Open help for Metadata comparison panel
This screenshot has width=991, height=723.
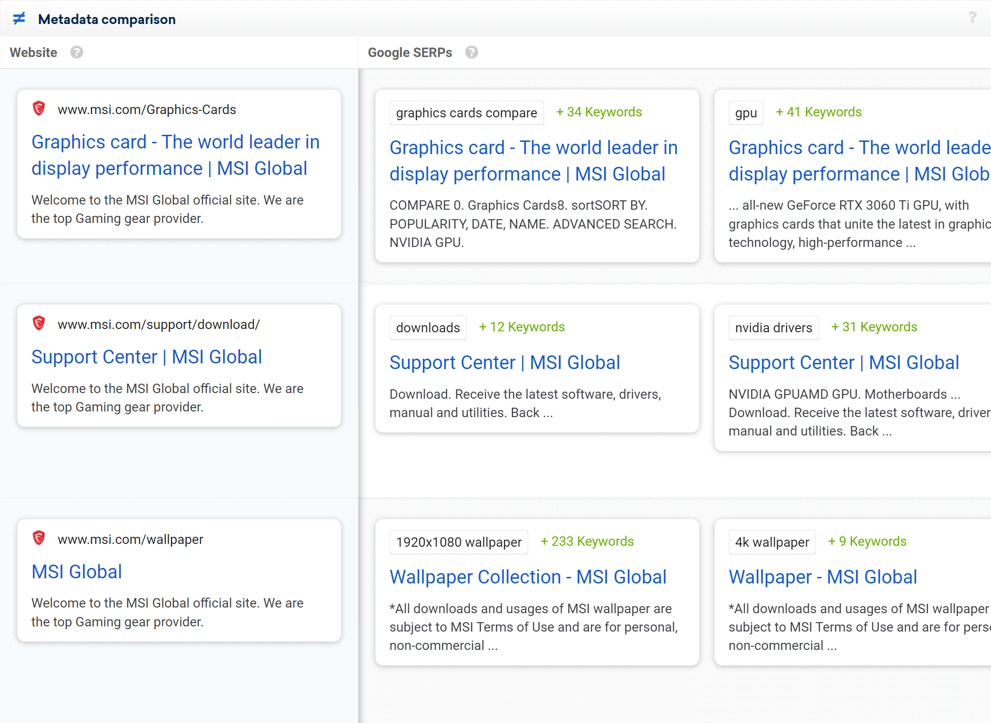[972, 18]
